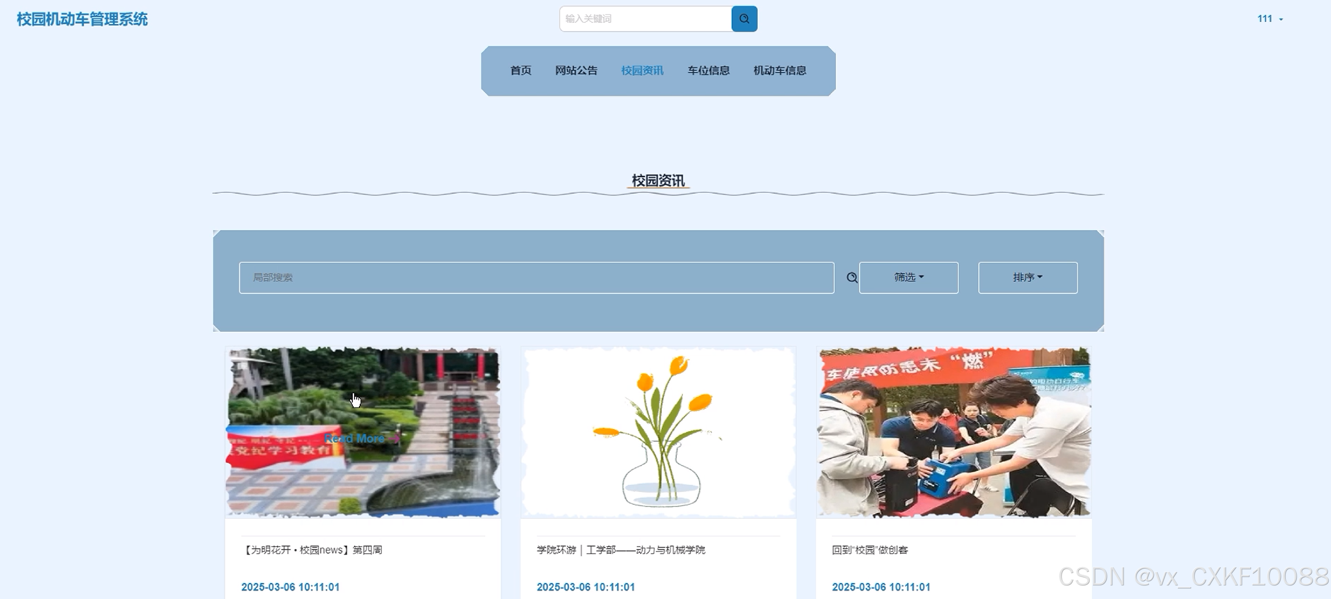Open article 学院环游｜工学部——动力与机械学院
1331x599 pixels.
(x=620, y=550)
